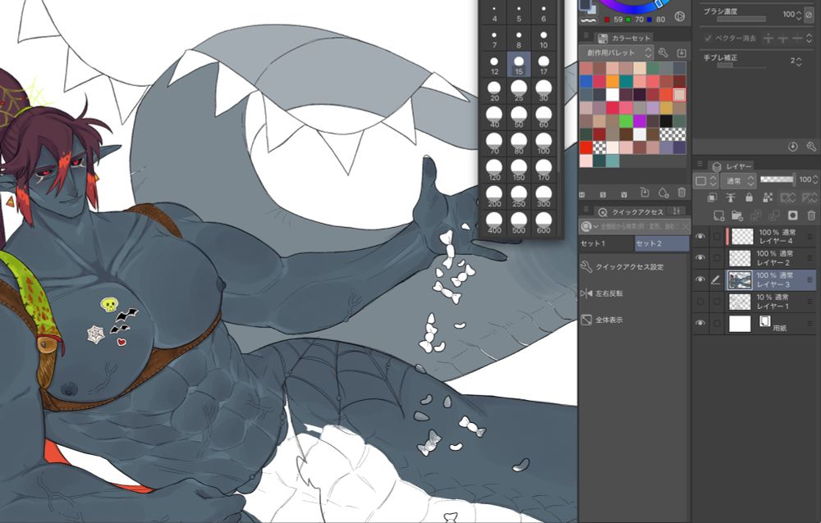Image resolution: width=821 pixels, height=523 pixels.
Task: Hide レイヤー 3 with its eye icon
Action: [700, 280]
